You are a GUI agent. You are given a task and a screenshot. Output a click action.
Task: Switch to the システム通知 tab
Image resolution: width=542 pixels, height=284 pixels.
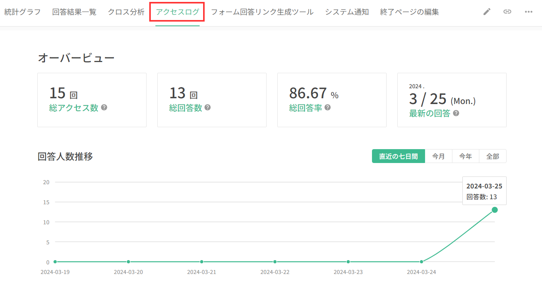(347, 12)
